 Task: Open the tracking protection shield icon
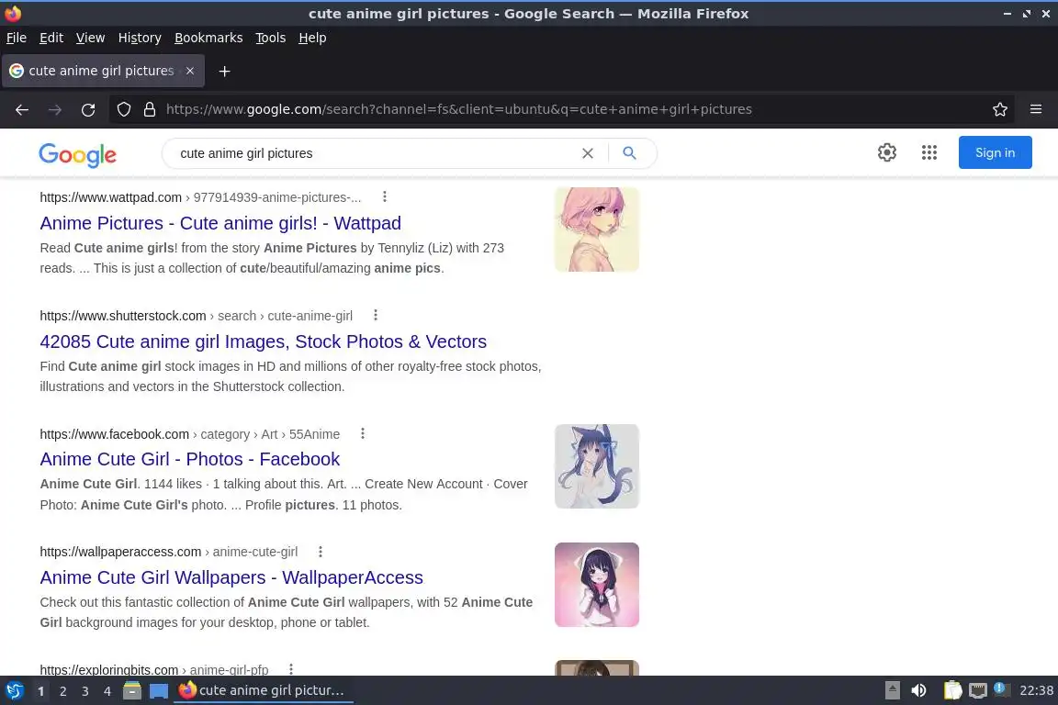coord(123,109)
